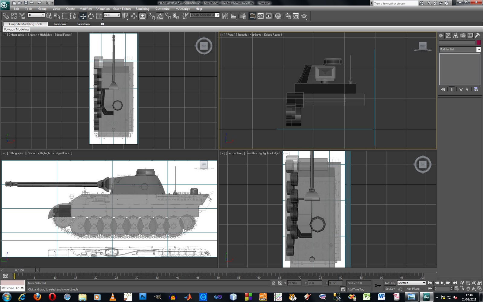
Task: Click the object color swatch
Action: [478, 43]
